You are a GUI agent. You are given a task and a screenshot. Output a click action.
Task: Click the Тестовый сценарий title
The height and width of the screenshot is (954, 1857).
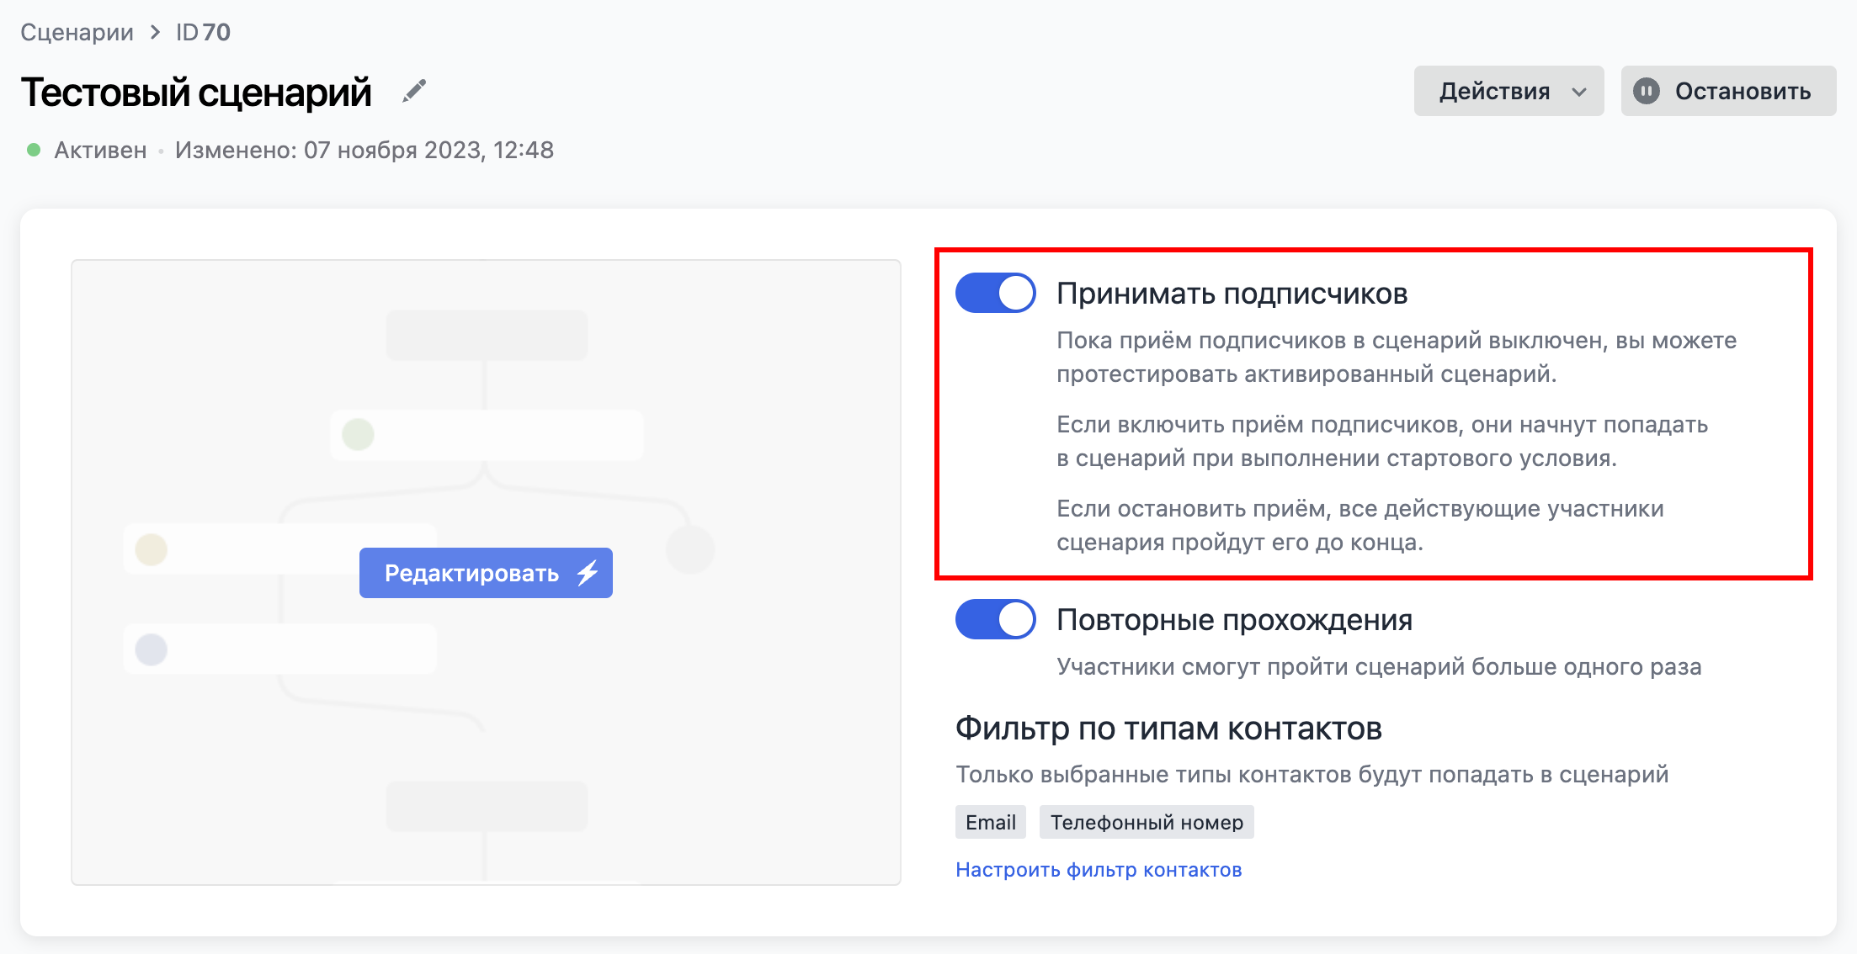196,92
